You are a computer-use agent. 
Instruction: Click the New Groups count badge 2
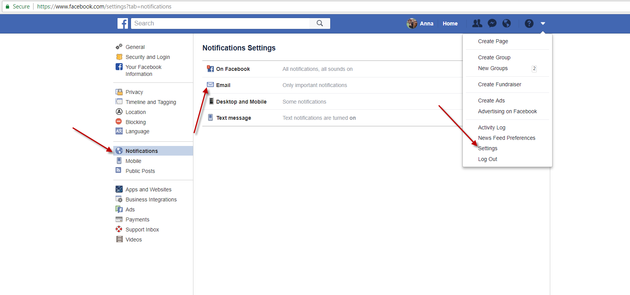pyautogui.click(x=534, y=69)
